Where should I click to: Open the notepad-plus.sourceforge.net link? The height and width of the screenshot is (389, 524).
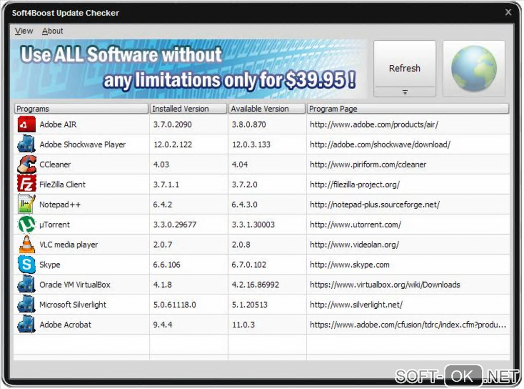click(x=375, y=205)
